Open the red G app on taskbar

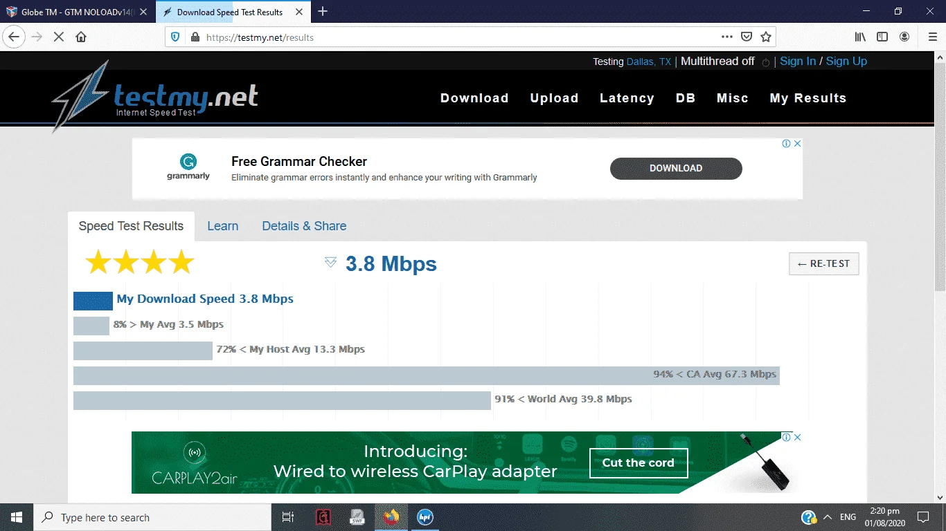pos(323,517)
